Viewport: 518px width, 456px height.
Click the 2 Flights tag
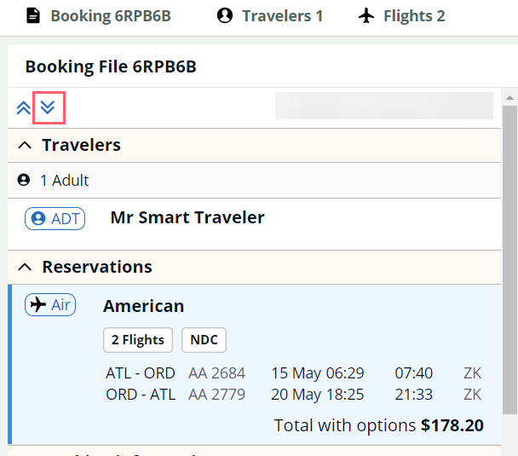138,340
